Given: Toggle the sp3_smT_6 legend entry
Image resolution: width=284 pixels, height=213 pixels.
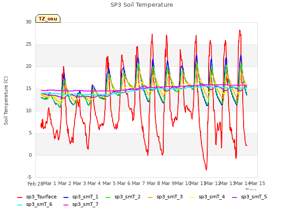Looking at the screenshot, I should 35,205.
